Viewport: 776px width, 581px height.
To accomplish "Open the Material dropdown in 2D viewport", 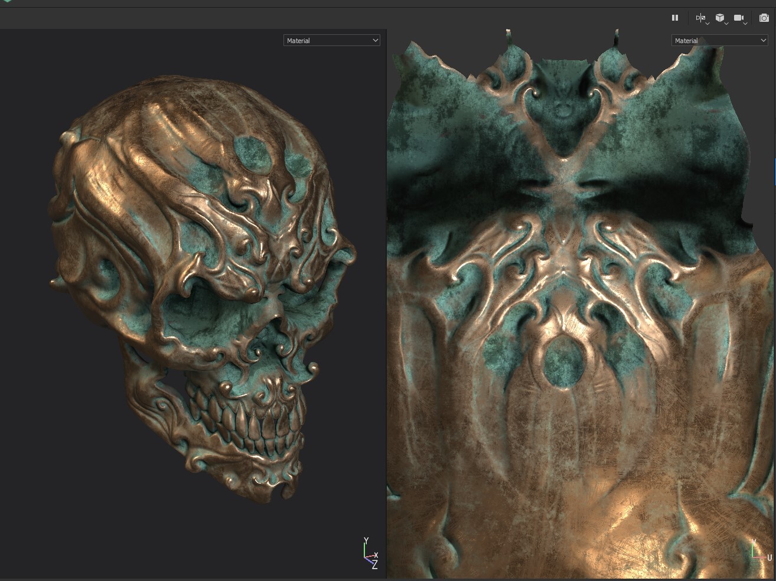I will [x=719, y=40].
